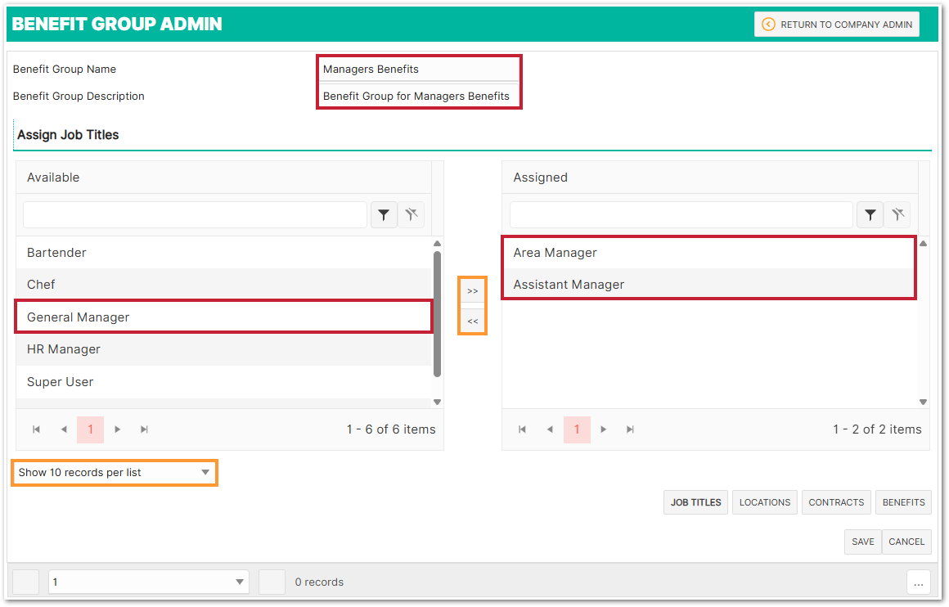Go to first page of Assigned list
This screenshot has width=949, height=607.
click(x=522, y=429)
